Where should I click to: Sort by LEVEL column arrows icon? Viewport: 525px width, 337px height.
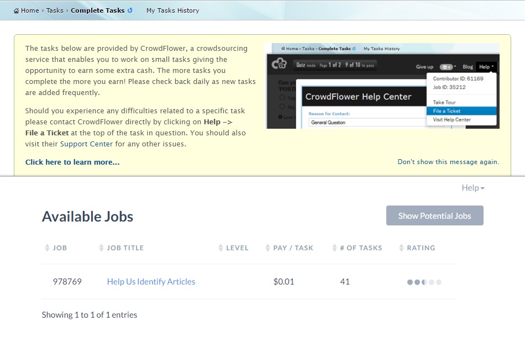click(x=221, y=248)
